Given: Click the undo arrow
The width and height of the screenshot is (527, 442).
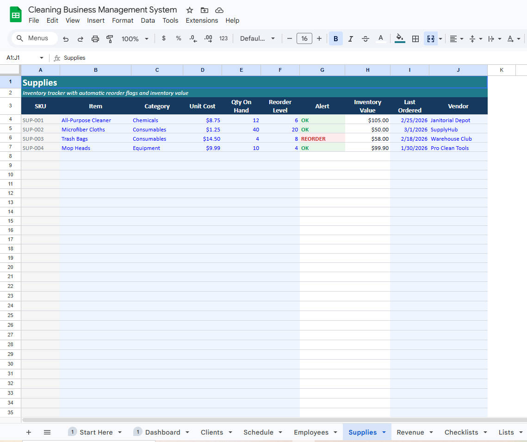Looking at the screenshot, I should (66, 39).
